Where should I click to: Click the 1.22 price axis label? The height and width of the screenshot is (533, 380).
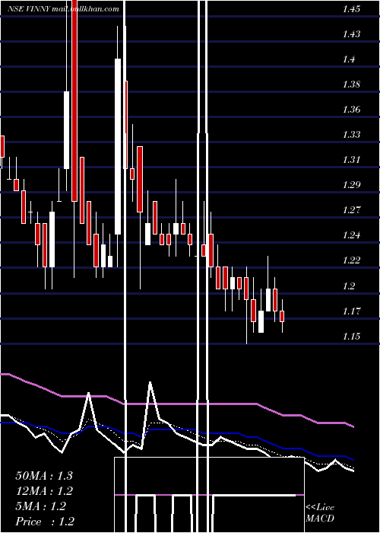pyautogui.click(x=351, y=260)
